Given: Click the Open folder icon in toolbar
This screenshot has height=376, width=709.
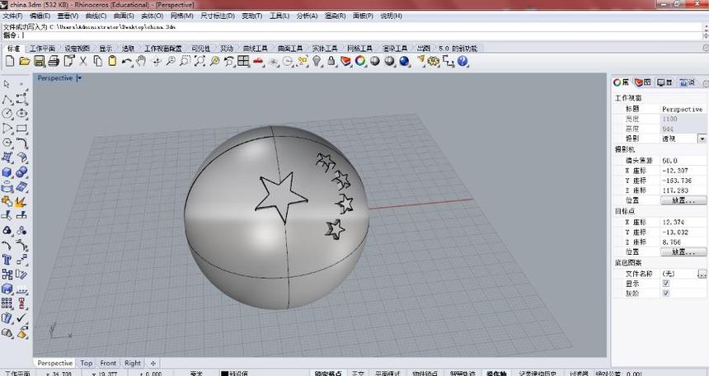Looking at the screenshot, I should point(24,61).
